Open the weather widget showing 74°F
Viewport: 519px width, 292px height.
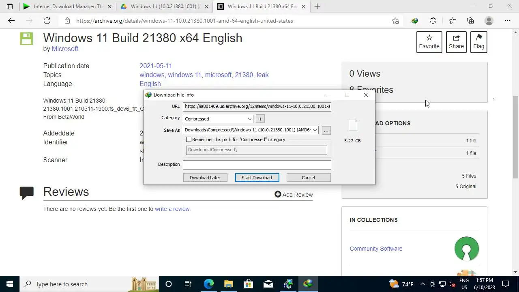[401, 284]
